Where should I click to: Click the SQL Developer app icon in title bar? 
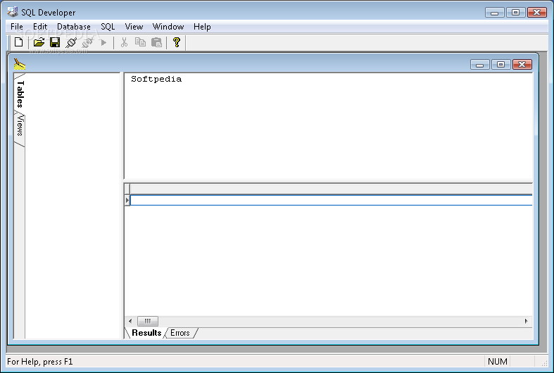pos(13,12)
